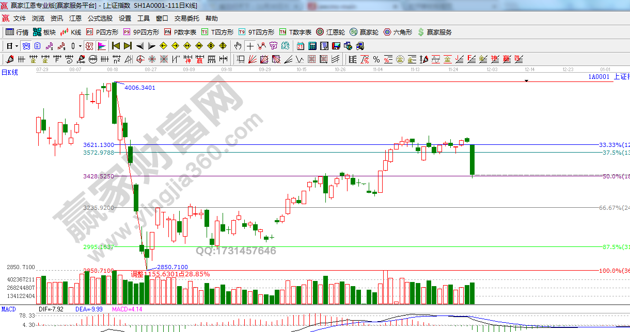Click the calendar date icon
Screen dimensions: 630x332
(x=300, y=46)
